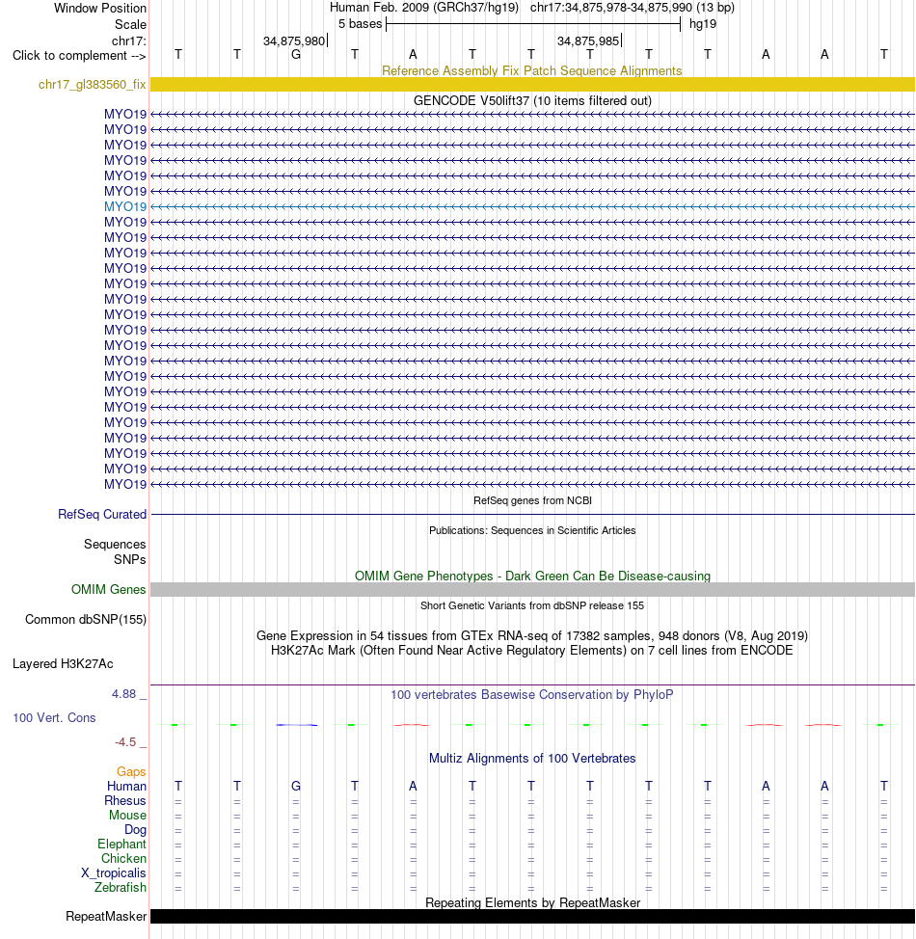Click the 100 Vert. Cons track label
The height and width of the screenshot is (939, 916).
coord(54,717)
